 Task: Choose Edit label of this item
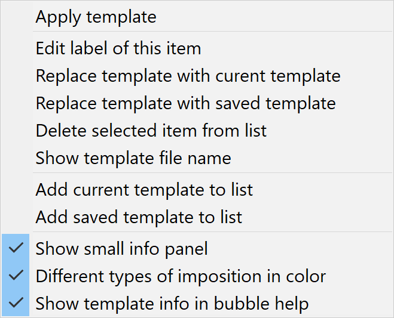118,48
